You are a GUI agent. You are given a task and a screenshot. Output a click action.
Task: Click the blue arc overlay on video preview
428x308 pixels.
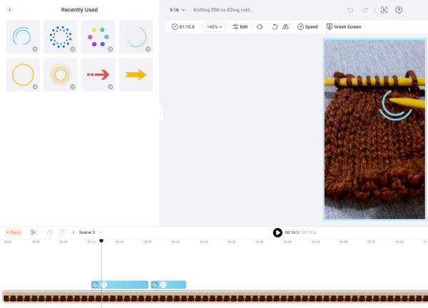[x=394, y=106]
